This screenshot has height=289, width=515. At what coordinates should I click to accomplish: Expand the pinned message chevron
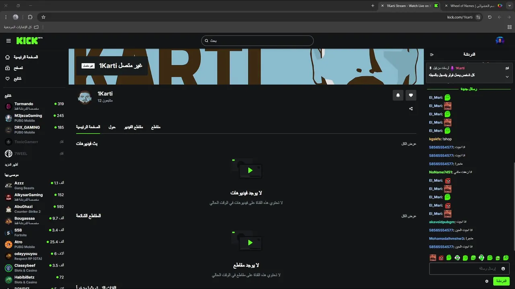[x=507, y=77]
